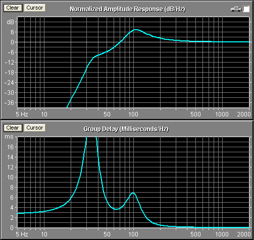Click the 16 ms label on delay axis
Viewport: 254px width, 240px height.
(11, 147)
